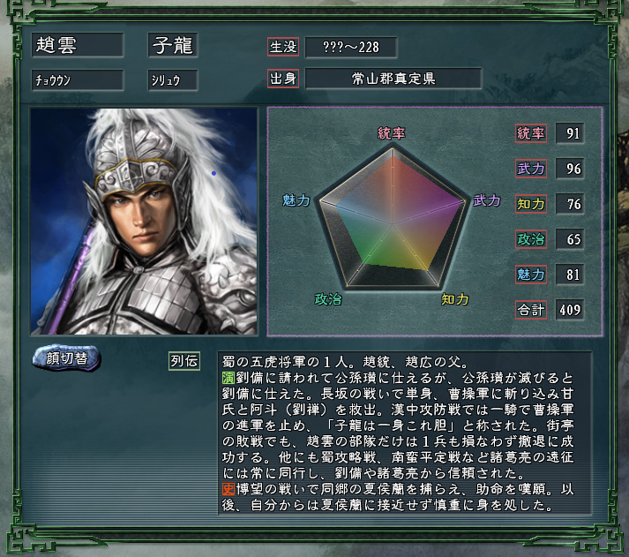Select the 武力 stat label box
The image size is (629, 557).
[x=531, y=169]
